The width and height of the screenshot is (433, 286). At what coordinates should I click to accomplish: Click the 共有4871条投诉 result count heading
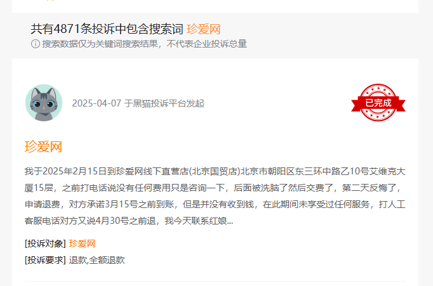[107, 29]
